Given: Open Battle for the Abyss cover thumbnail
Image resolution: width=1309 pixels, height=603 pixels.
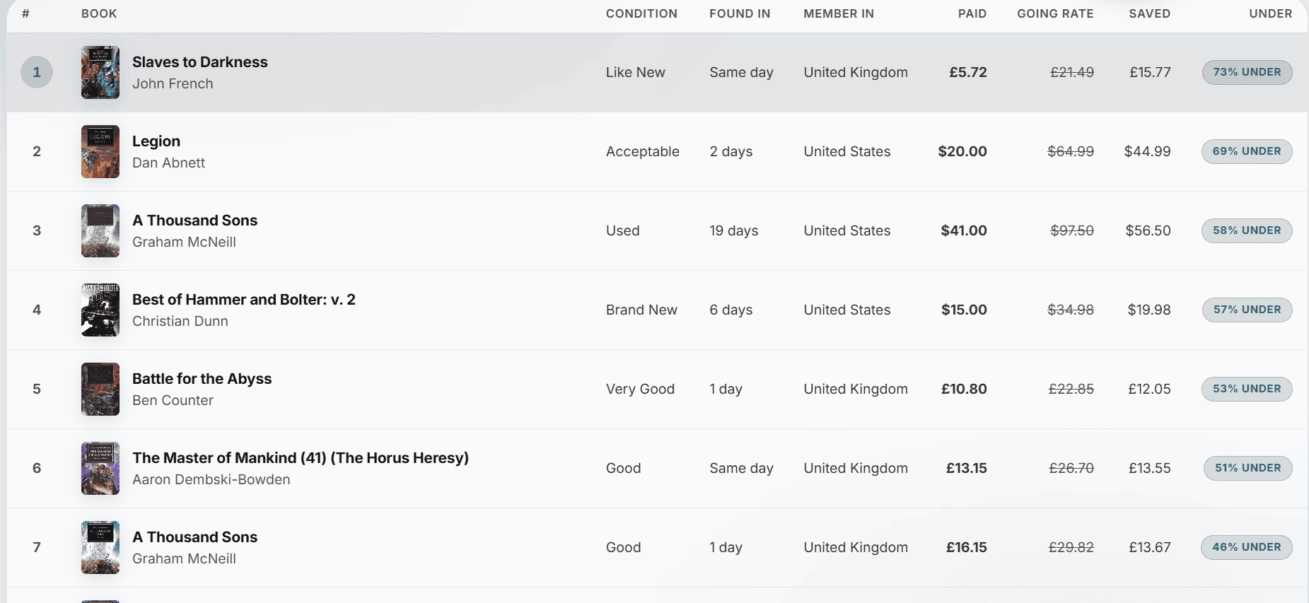Looking at the screenshot, I should point(100,389).
